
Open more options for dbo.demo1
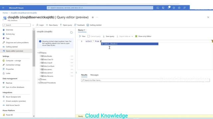(x=72, y=73)
